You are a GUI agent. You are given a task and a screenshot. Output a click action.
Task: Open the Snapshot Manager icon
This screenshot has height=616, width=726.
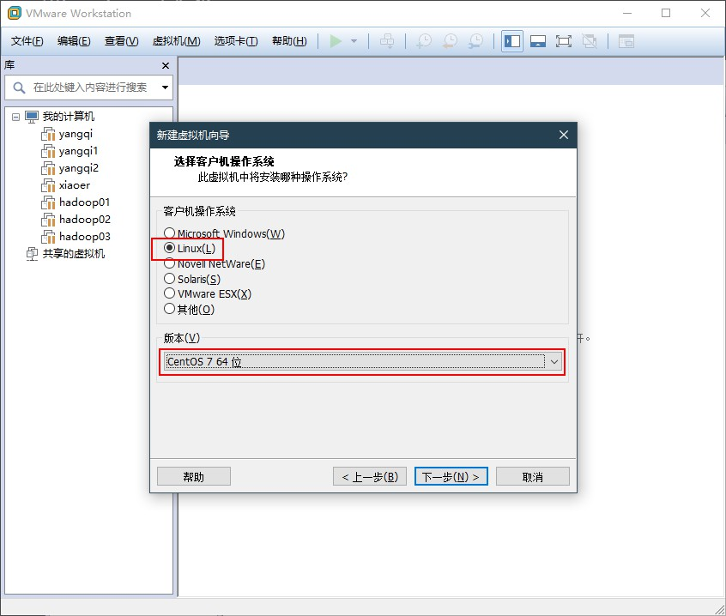476,40
